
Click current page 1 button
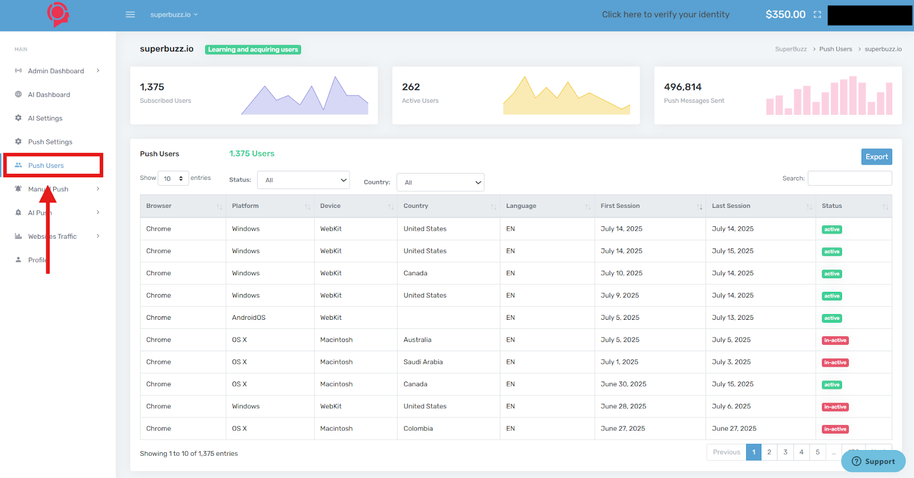[753, 452]
